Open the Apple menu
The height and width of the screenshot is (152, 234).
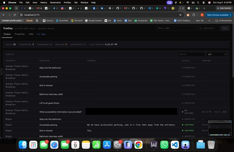(4, 2)
